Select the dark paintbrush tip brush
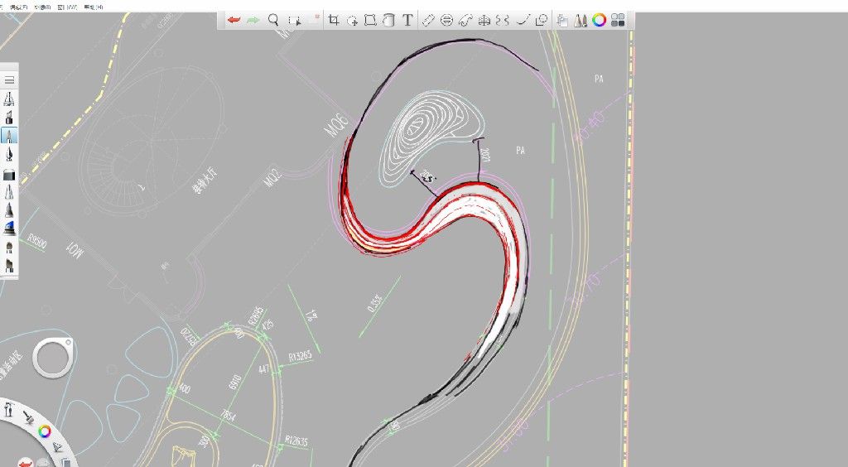Screen dimensions: 848x467 (9, 209)
